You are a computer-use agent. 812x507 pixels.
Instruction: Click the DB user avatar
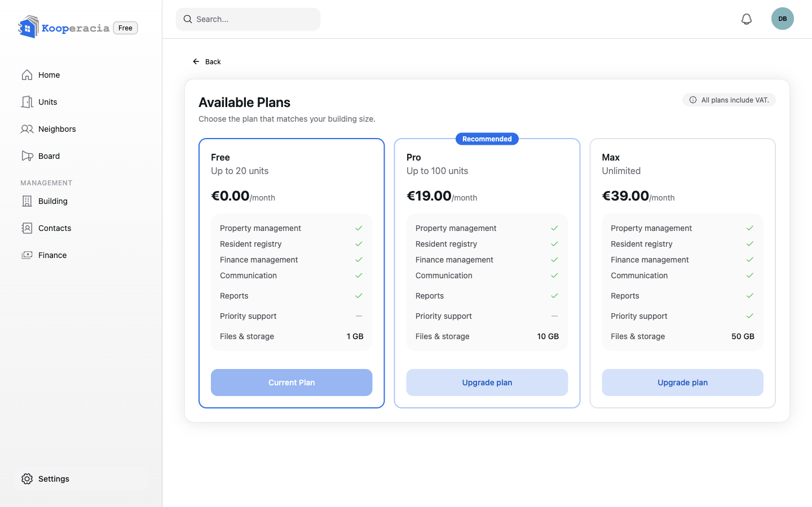[x=782, y=19]
